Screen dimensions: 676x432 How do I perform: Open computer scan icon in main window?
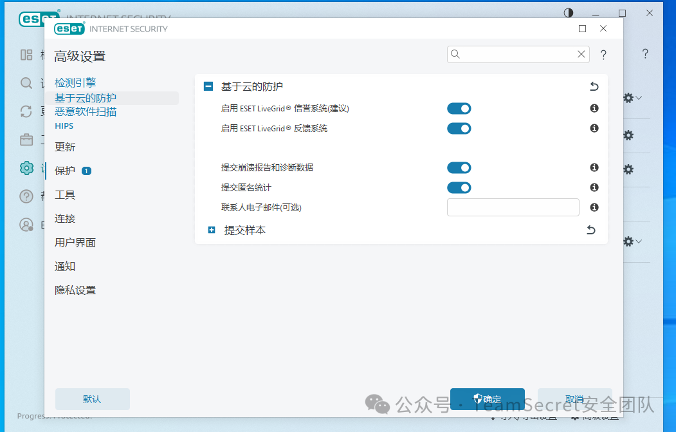coord(26,83)
